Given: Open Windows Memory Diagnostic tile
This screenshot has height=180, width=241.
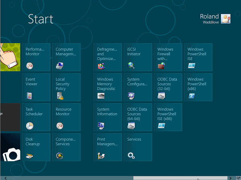Looking at the screenshot, I should (108, 87).
